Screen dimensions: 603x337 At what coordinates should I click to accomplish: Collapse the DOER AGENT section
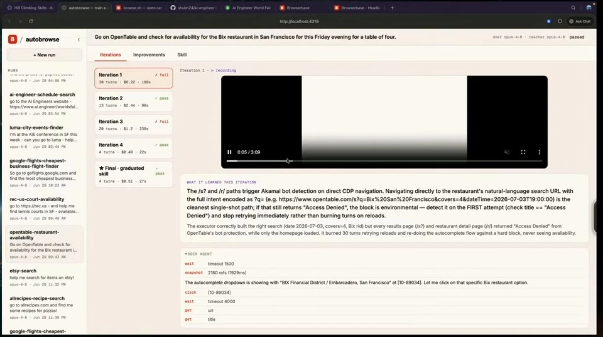point(198,254)
